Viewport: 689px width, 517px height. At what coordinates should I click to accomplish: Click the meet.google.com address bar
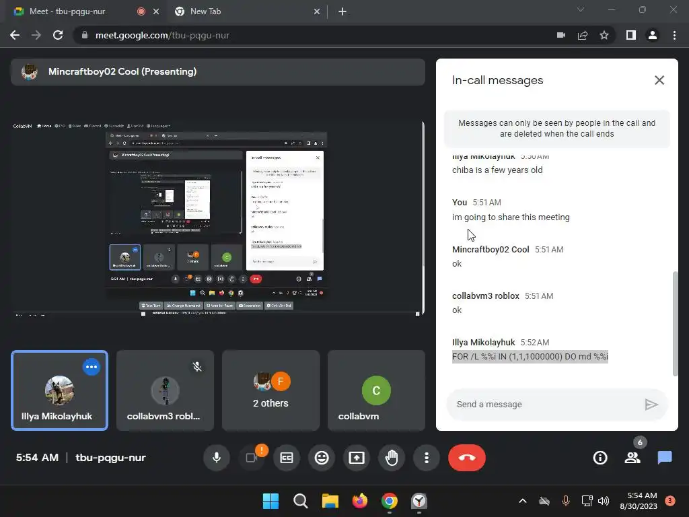click(316, 35)
